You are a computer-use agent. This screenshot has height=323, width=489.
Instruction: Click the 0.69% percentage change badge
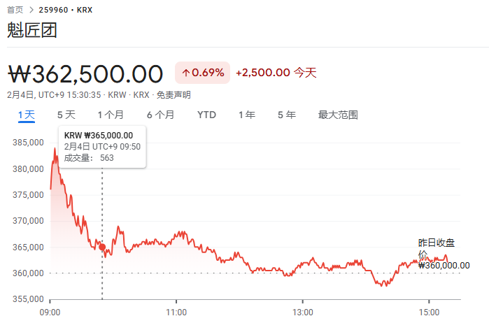click(203, 73)
